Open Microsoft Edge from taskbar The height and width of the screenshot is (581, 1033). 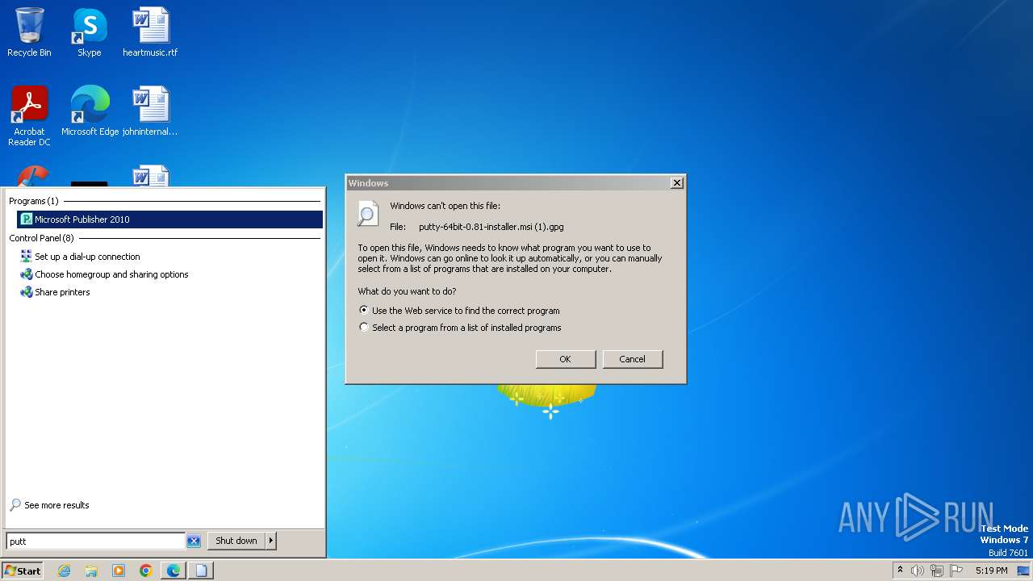(x=174, y=571)
